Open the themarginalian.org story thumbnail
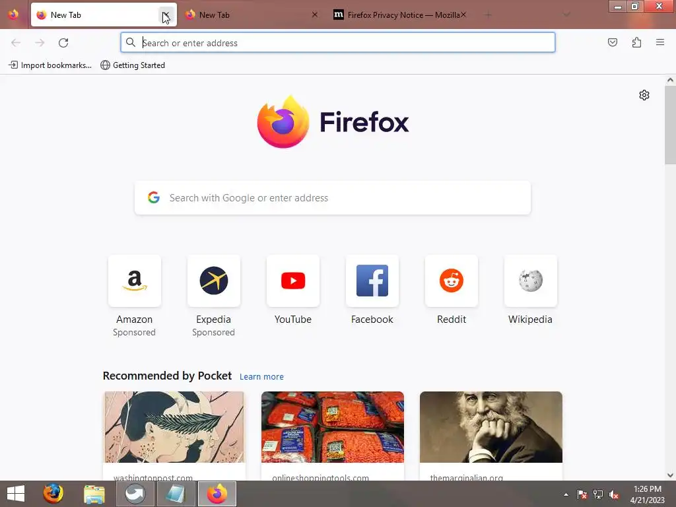Screen dimensions: 676x507 (x=491, y=427)
